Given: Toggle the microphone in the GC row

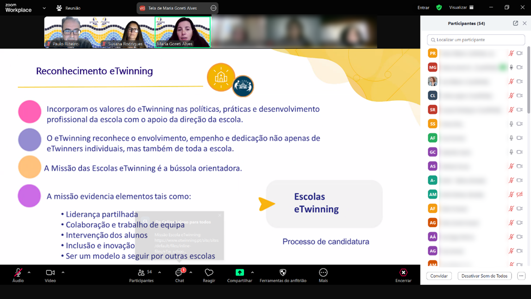Looking at the screenshot, I should pyautogui.click(x=511, y=152).
